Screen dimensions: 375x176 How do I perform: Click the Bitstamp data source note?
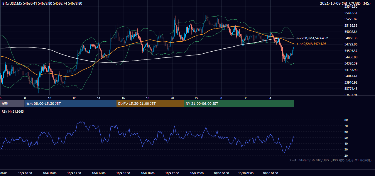330,160
